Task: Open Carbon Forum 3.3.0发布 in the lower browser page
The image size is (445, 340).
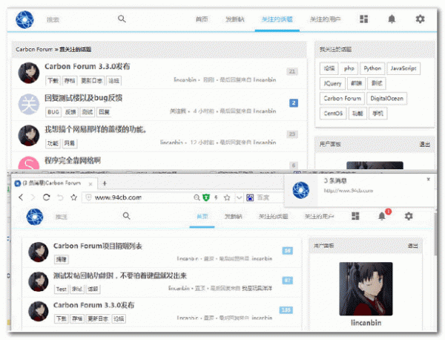Action: click(93, 305)
